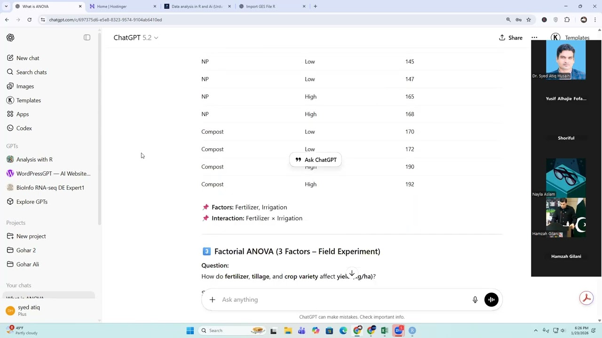The width and height of the screenshot is (602, 338).
Task: Open the Zoom app in taskbar
Action: (398, 330)
